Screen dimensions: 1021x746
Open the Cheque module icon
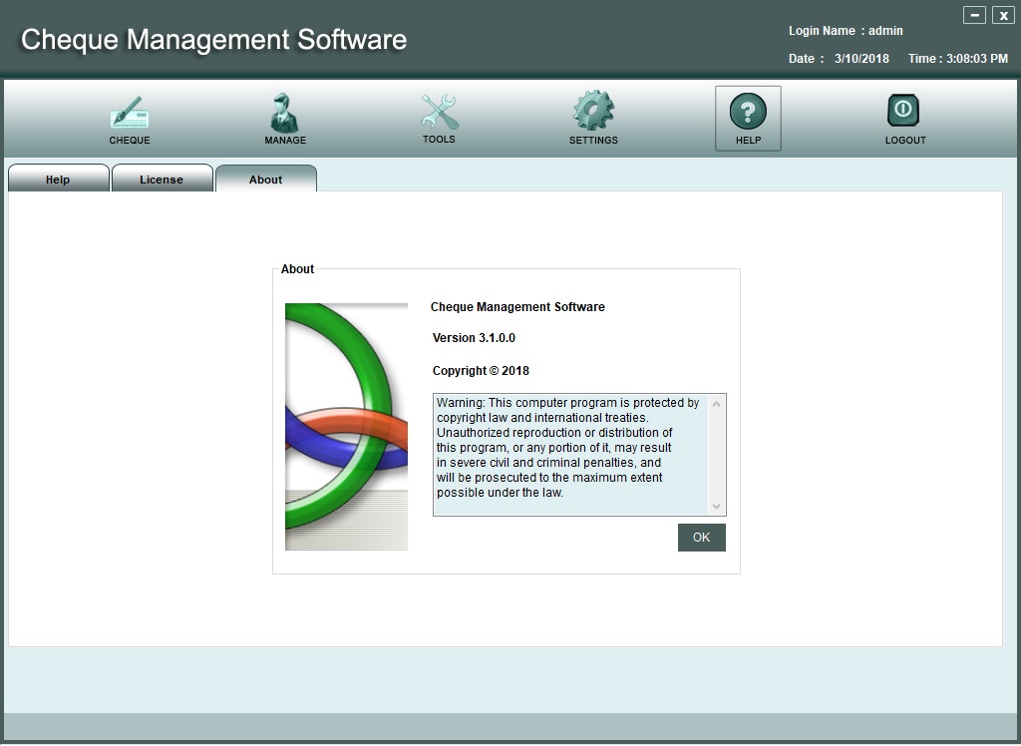130,113
